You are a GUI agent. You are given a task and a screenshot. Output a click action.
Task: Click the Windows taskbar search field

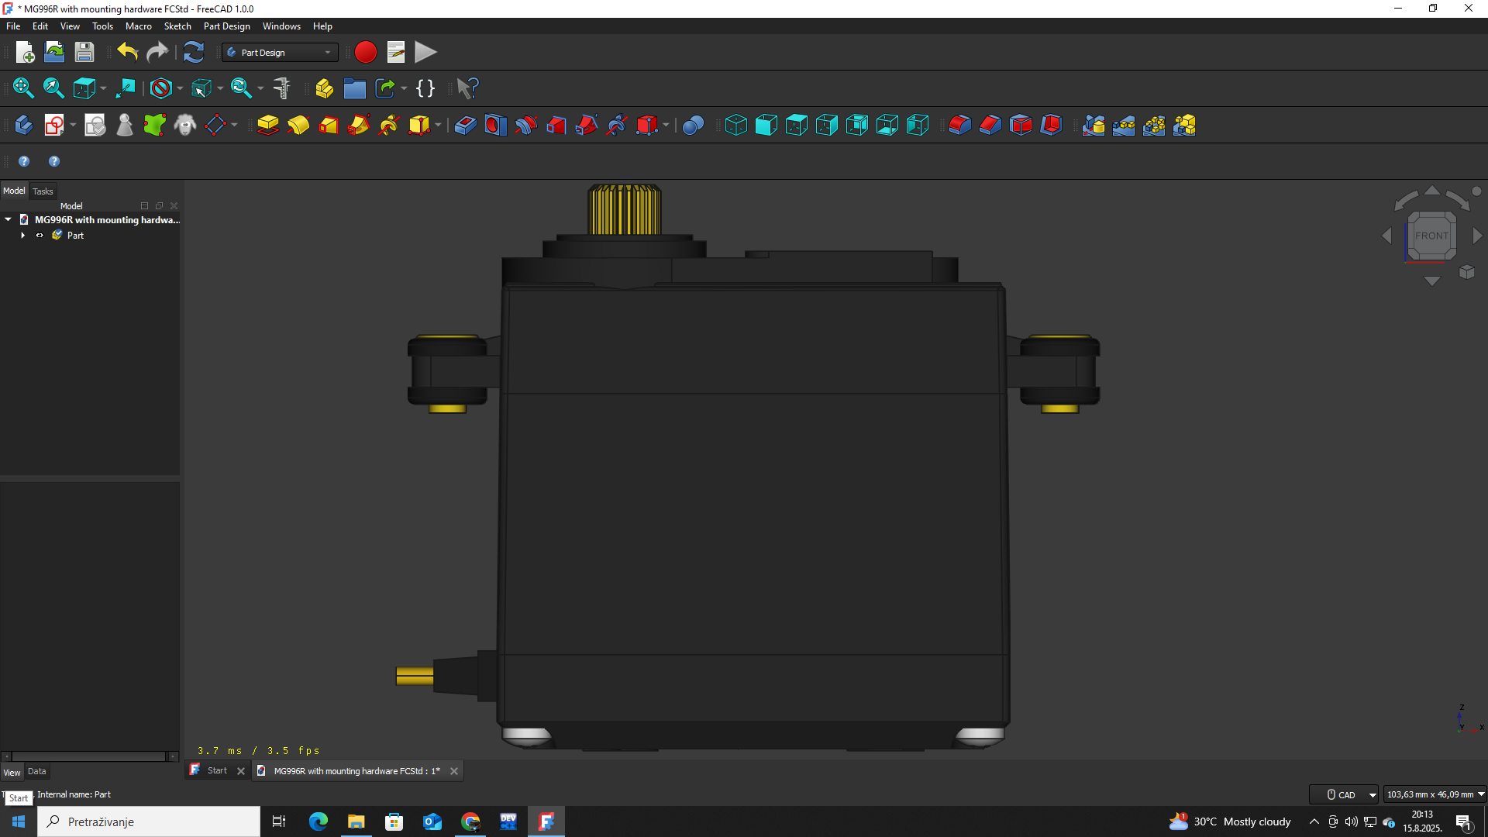pyautogui.click(x=149, y=821)
